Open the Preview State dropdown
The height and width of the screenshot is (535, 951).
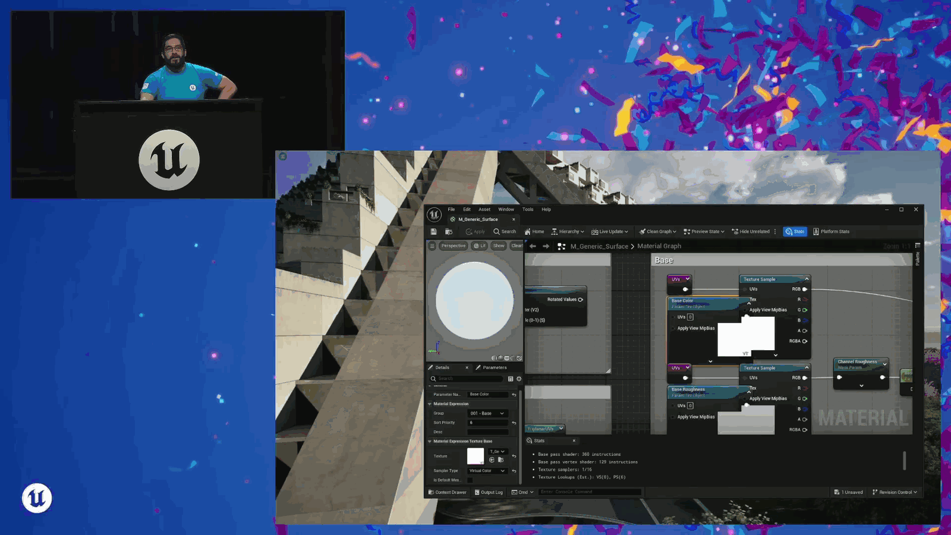tap(704, 232)
